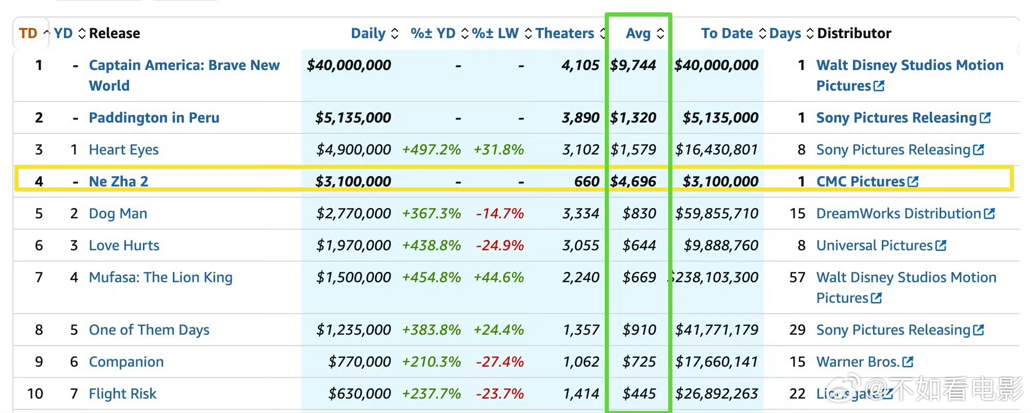Select Flight Risk average $445
The image size is (1032, 413).
[639, 394]
